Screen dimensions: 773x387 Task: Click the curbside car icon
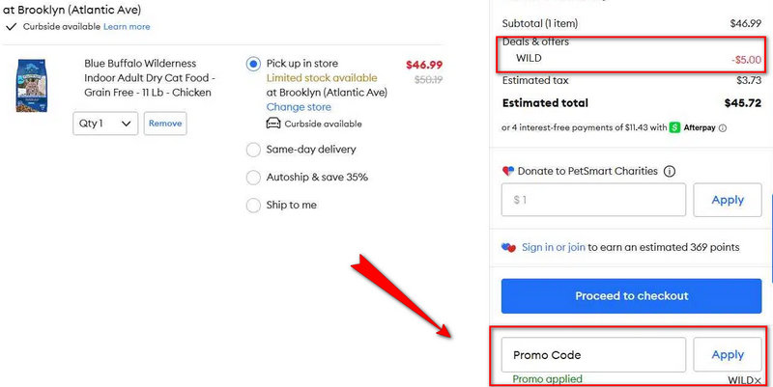[273, 124]
